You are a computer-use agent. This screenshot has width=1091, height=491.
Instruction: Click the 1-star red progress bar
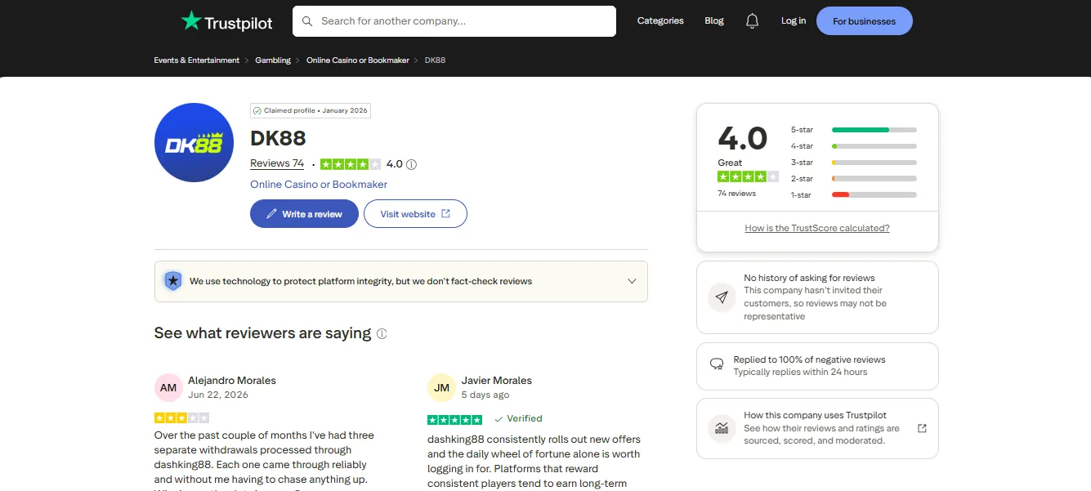click(x=874, y=194)
